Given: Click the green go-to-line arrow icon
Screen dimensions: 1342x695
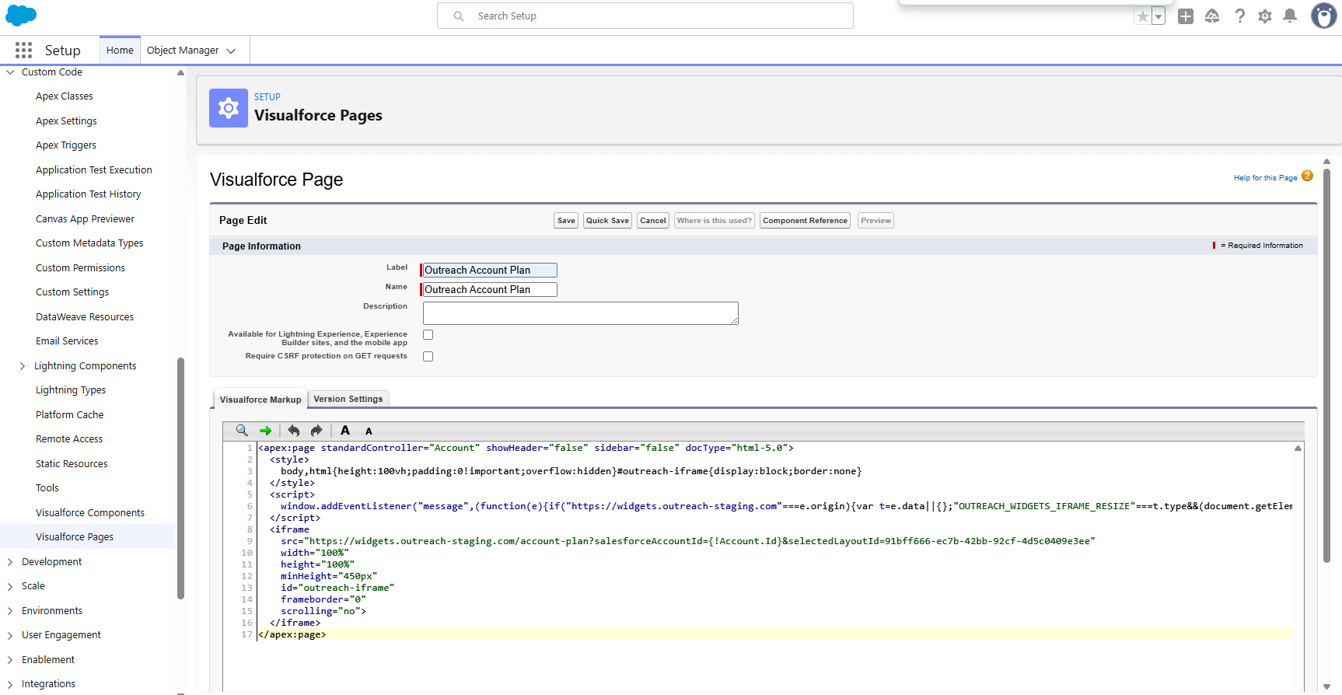Looking at the screenshot, I should point(266,431).
